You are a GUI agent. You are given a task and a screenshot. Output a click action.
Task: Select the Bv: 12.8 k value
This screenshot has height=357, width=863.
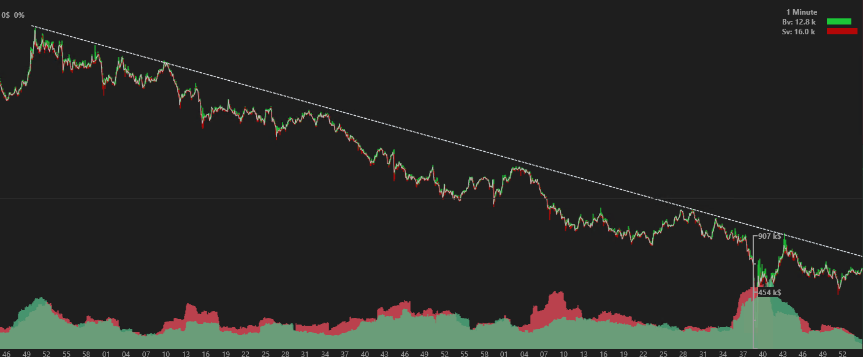coord(799,21)
